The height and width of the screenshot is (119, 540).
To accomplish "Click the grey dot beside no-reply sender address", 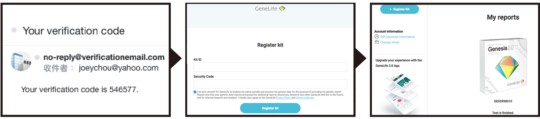I will point(37,57).
